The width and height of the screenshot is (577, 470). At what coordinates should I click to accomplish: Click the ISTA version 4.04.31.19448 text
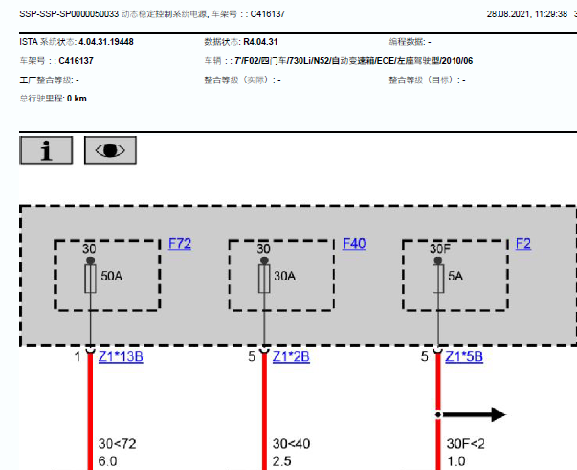click(x=106, y=42)
